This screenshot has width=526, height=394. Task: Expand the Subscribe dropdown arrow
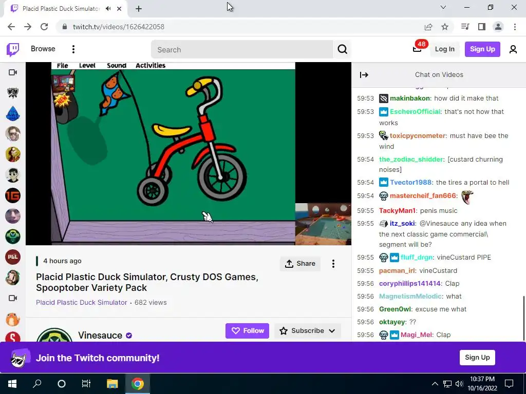pyautogui.click(x=332, y=331)
